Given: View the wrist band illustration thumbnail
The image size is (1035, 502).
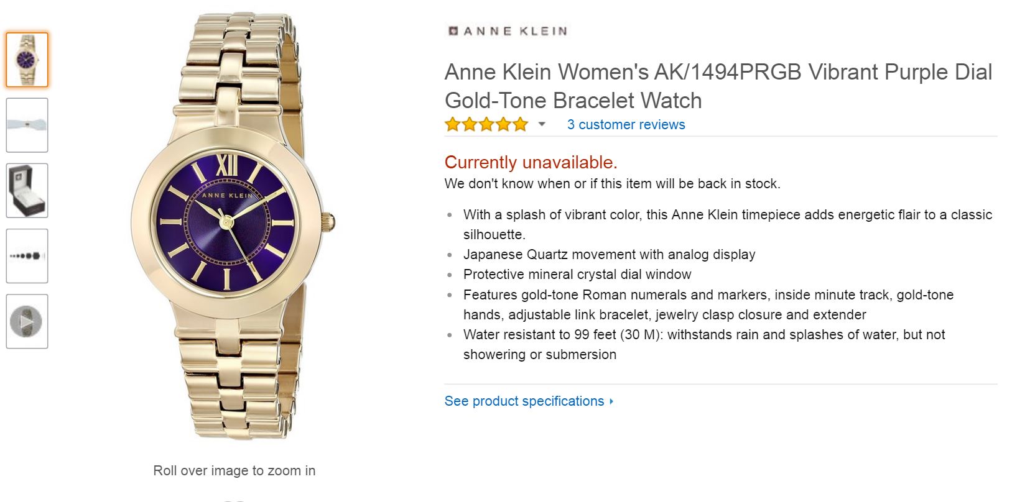Looking at the screenshot, I should point(27,125).
